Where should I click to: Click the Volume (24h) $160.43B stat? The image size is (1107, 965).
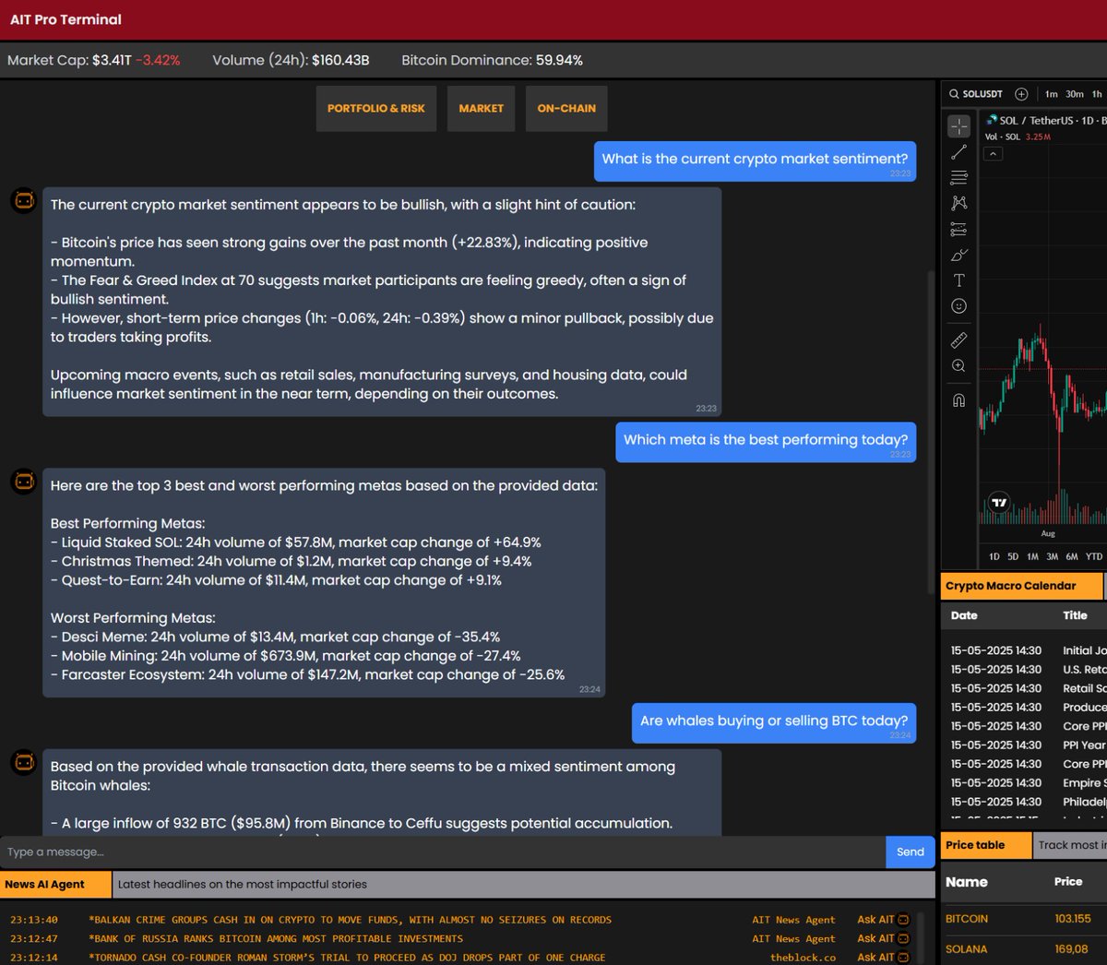click(x=291, y=60)
